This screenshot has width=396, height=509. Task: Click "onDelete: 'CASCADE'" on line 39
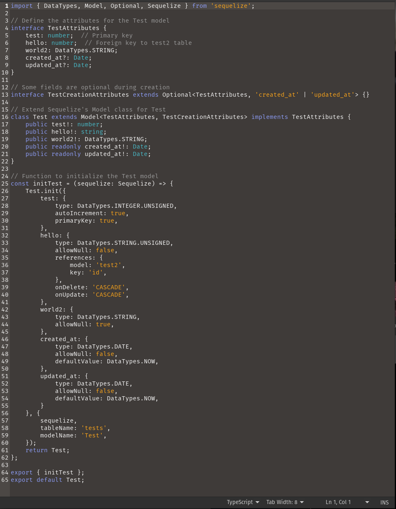coord(90,287)
